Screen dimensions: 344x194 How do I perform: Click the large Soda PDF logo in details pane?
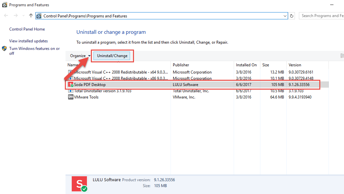[x=79, y=184]
